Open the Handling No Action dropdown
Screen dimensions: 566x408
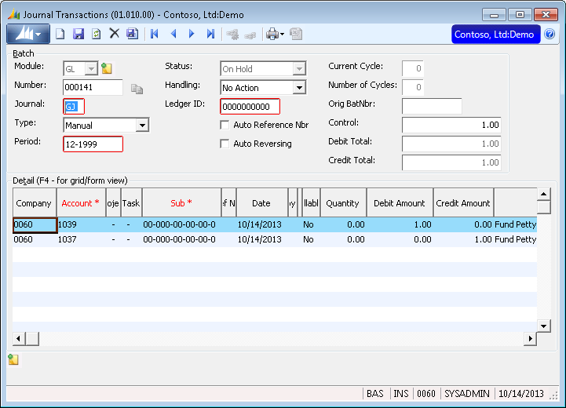[x=299, y=88]
